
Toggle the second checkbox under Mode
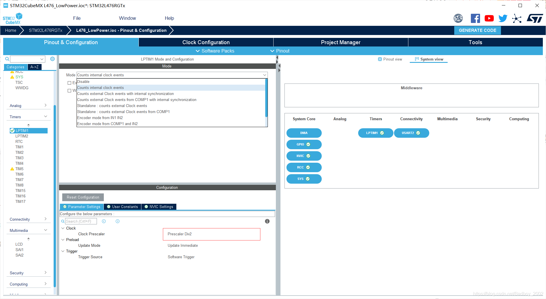pyautogui.click(x=69, y=91)
